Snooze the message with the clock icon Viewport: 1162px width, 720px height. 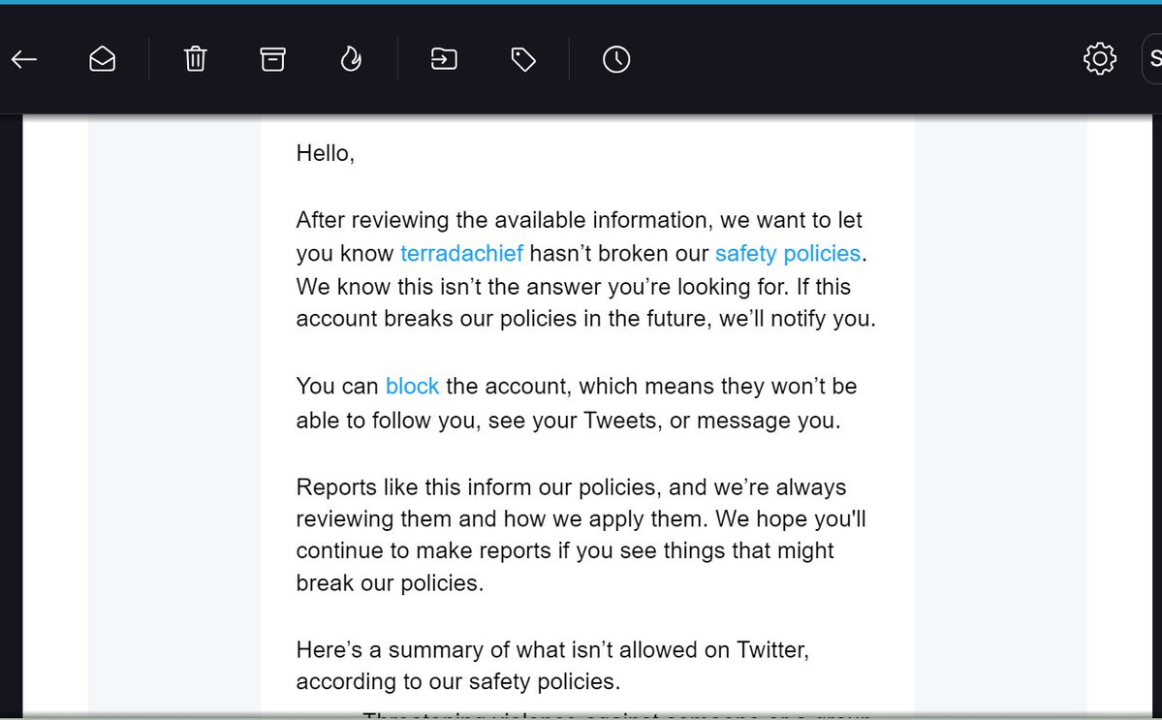[616, 60]
